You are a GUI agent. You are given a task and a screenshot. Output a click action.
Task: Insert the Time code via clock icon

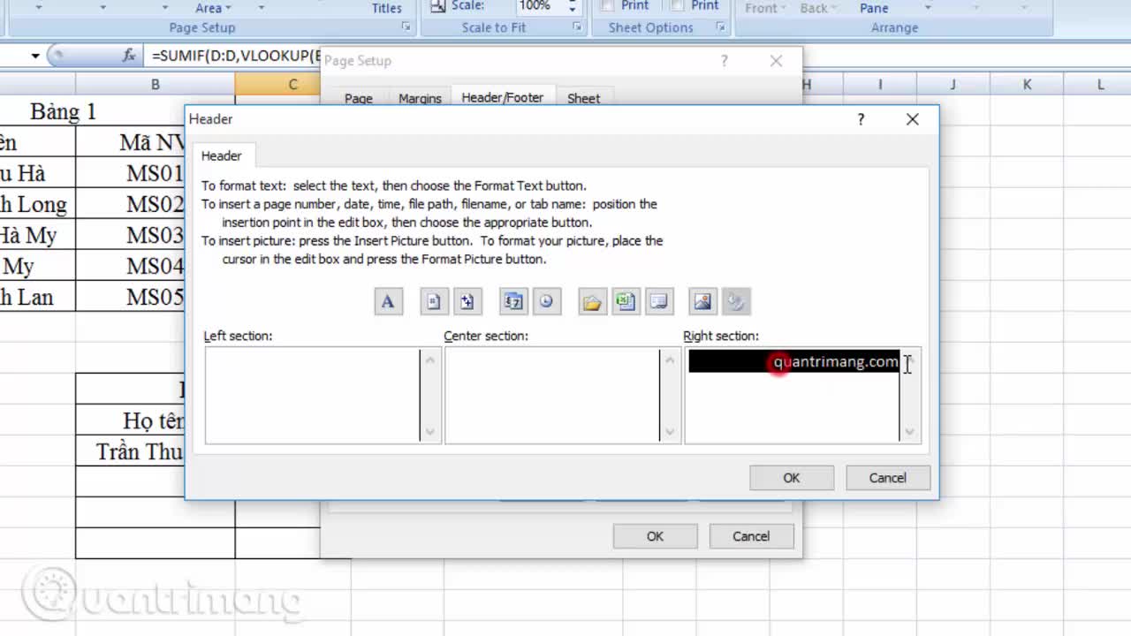tap(547, 302)
